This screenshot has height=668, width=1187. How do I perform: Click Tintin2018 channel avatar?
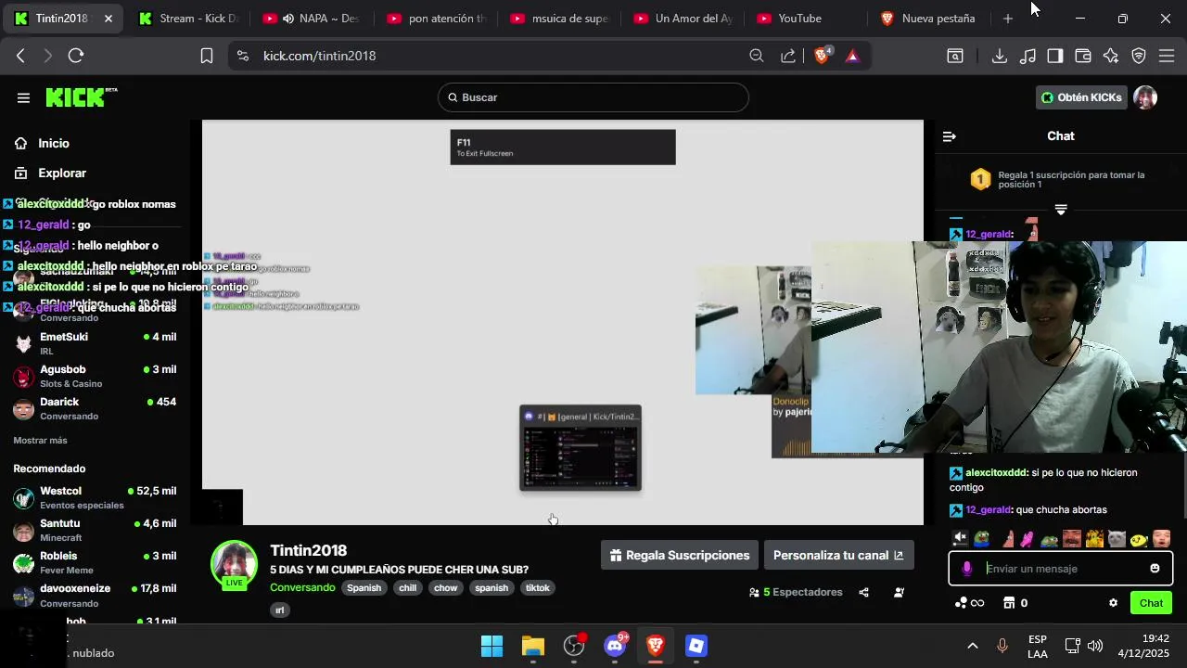[x=234, y=564]
